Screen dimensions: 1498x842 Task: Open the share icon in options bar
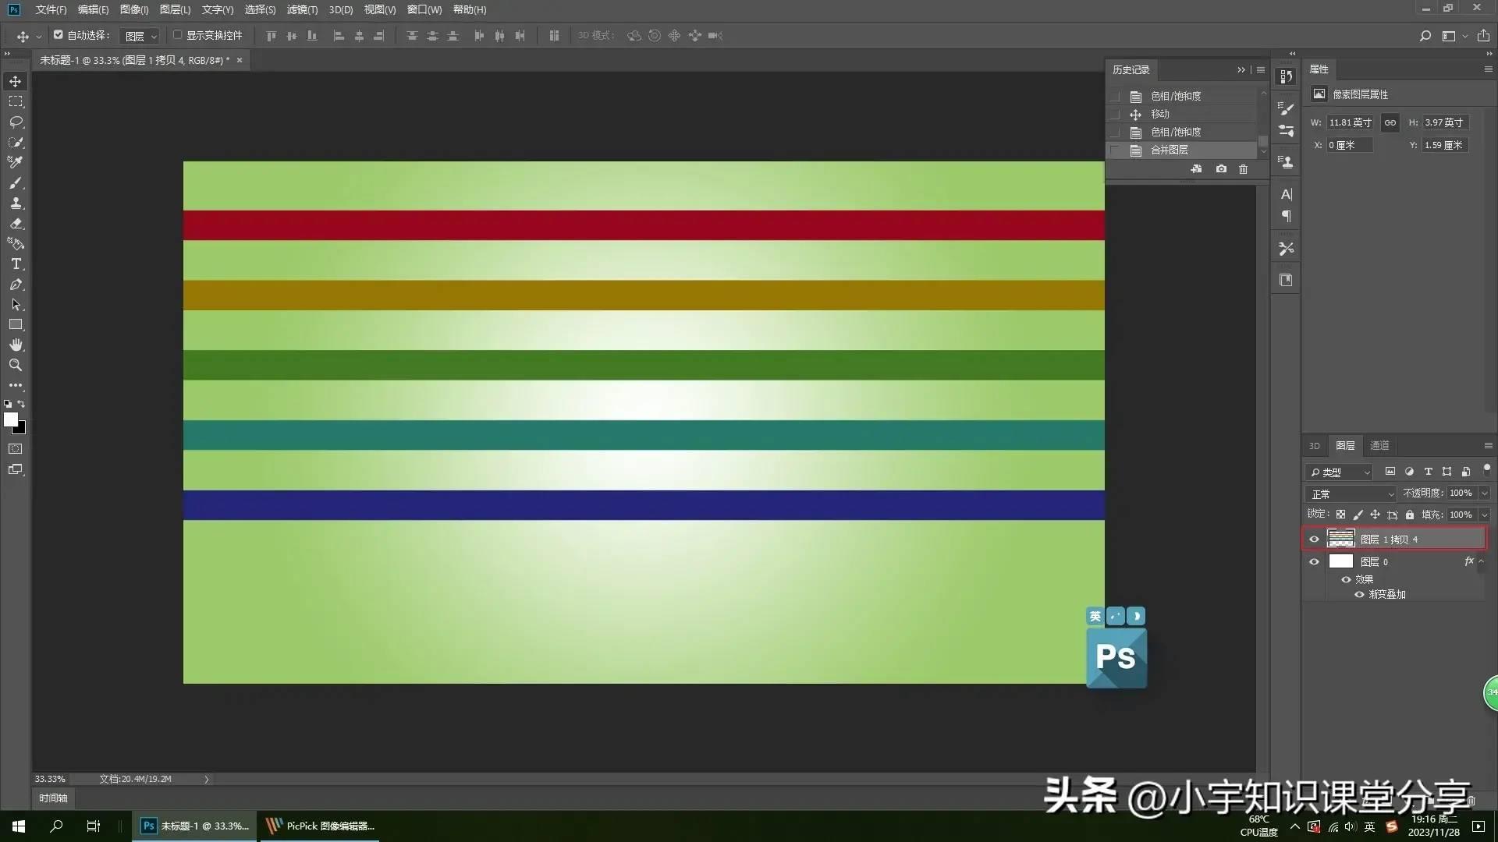click(x=1483, y=36)
